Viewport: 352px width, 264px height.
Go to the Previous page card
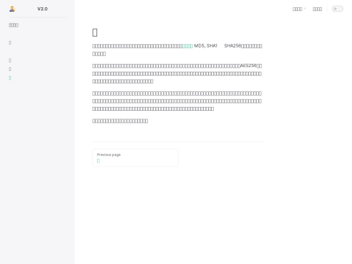click(x=135, y=158)
